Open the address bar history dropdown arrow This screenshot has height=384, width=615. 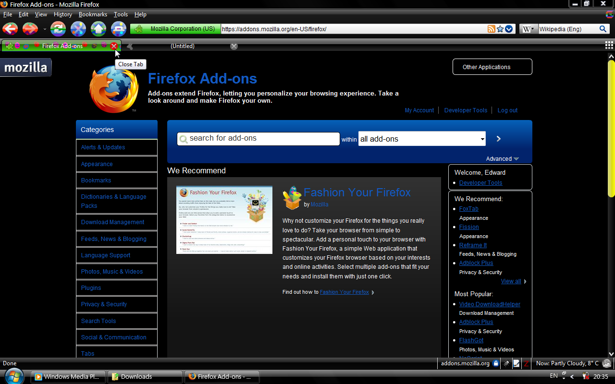(509, 29)
